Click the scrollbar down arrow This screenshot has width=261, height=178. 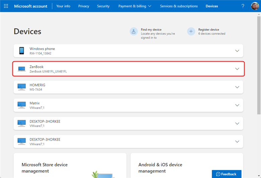point(259,176)
